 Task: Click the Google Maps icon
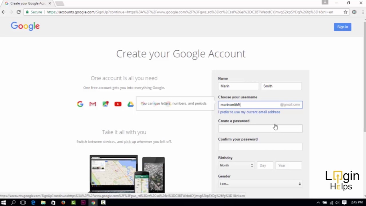106,104
